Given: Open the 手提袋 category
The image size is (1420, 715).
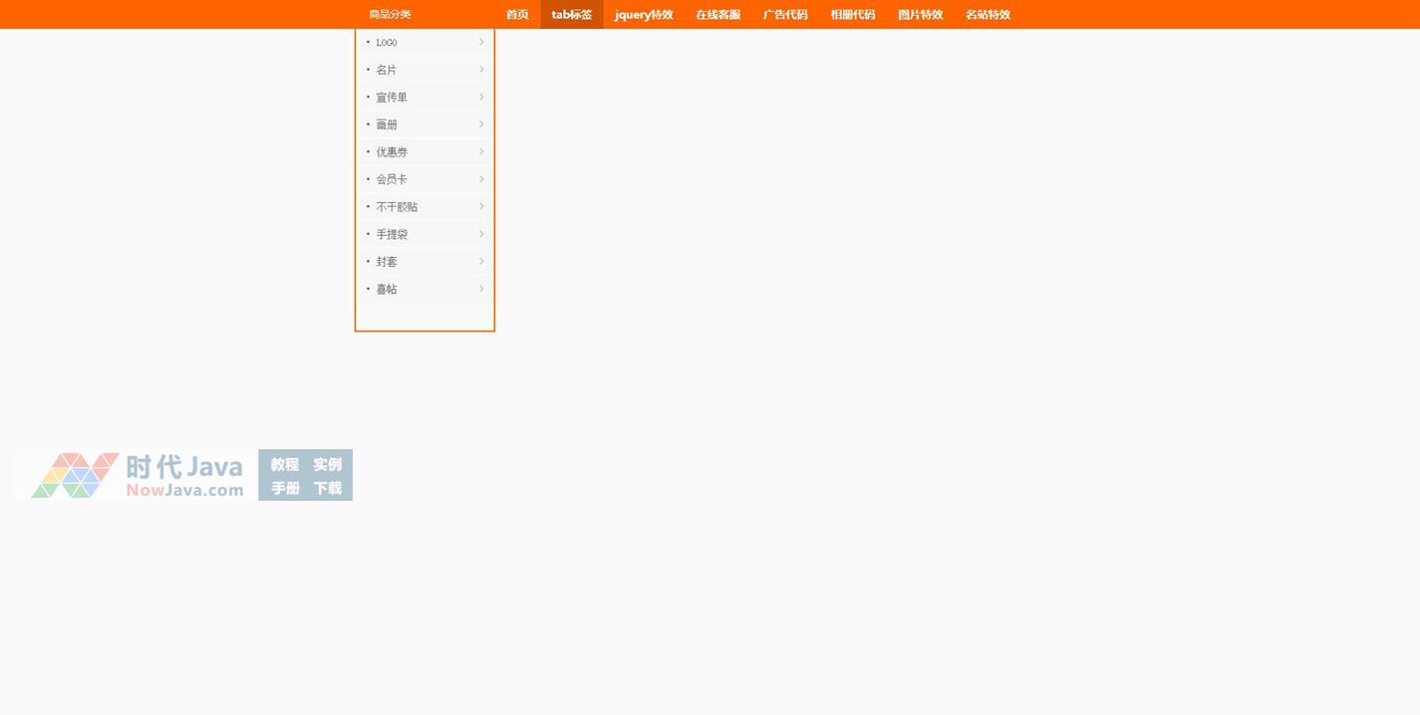Looking at the screenshot, I should [392, 234].
